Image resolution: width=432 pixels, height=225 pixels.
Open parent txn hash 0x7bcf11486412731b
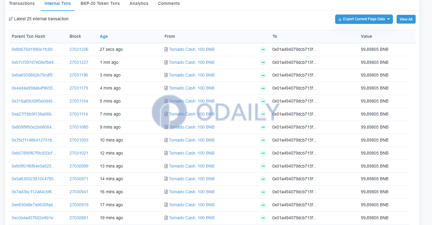point(34,140)
